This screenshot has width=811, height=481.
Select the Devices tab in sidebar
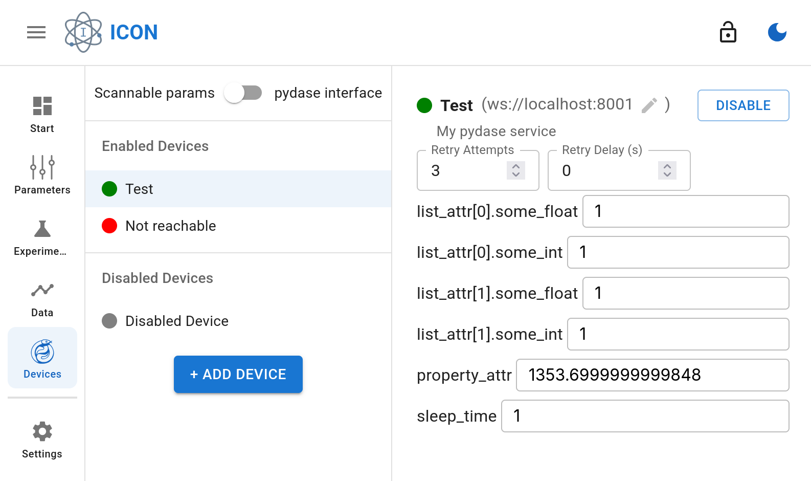(x=42, y=358)
